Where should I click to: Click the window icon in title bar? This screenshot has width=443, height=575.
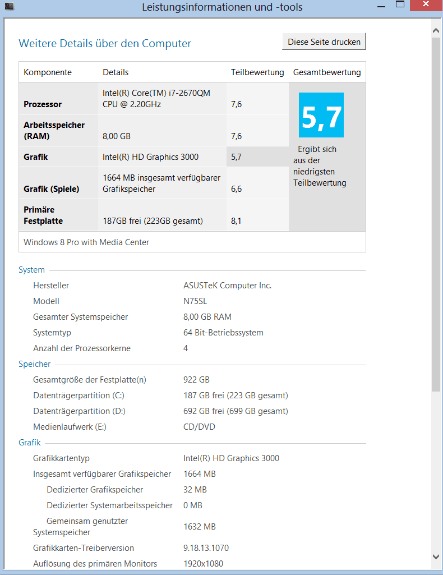pyautogui.click(x=10, y=6)
